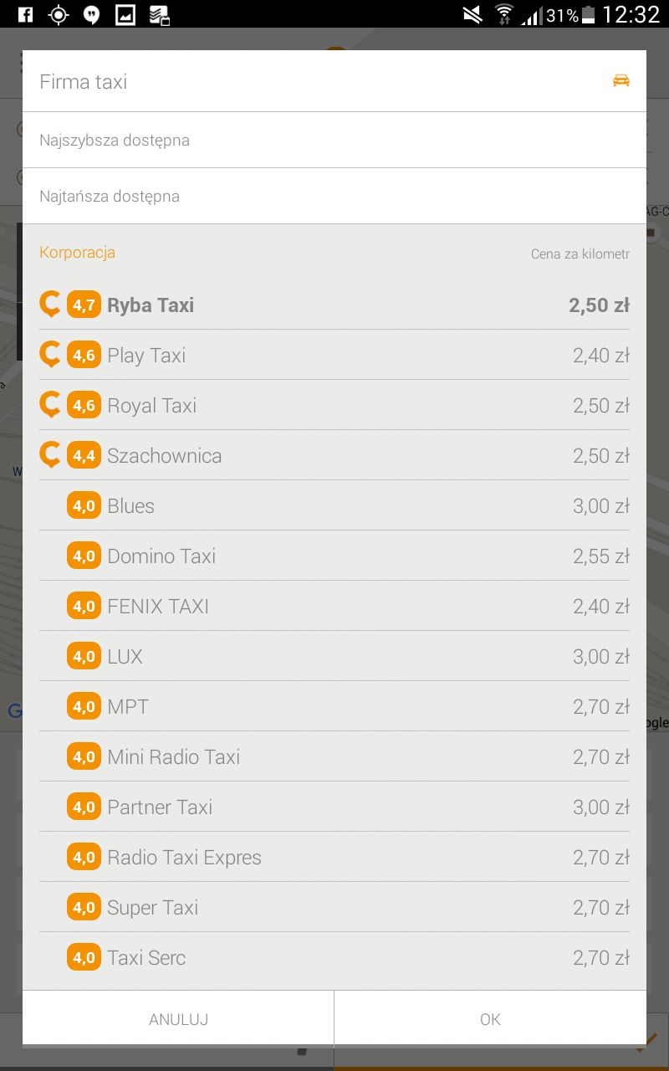This screenshot has width=669, height=1071.
Task: Tap the partner logo beside Szachownica
Action: coord(50,455)
